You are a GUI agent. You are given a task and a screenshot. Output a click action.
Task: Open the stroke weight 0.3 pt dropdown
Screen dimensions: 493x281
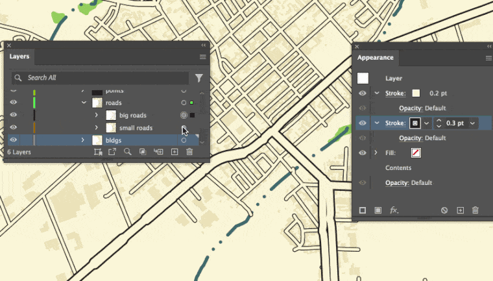[473, 123]
